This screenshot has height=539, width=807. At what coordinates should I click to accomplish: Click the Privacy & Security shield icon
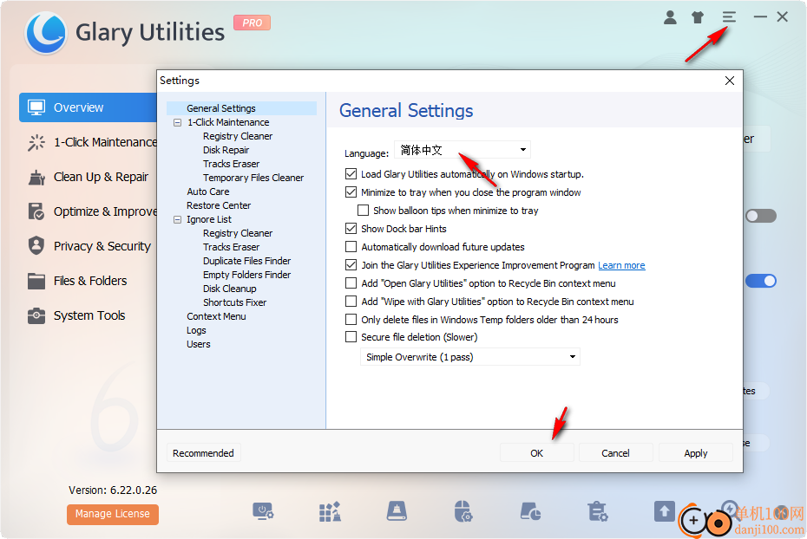pos(36,246)
